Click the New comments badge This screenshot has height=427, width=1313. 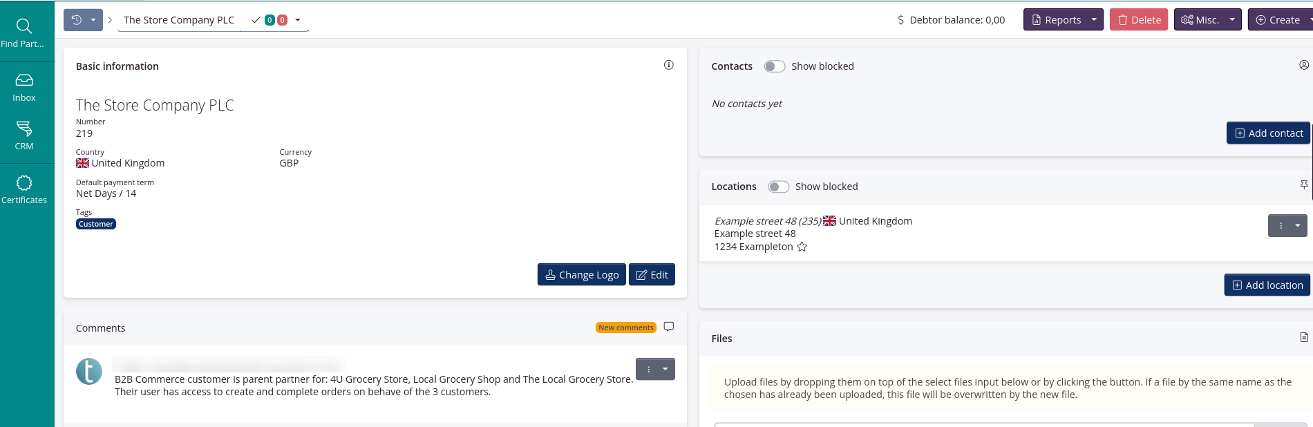pyautogui.click(x=625, y=328)
